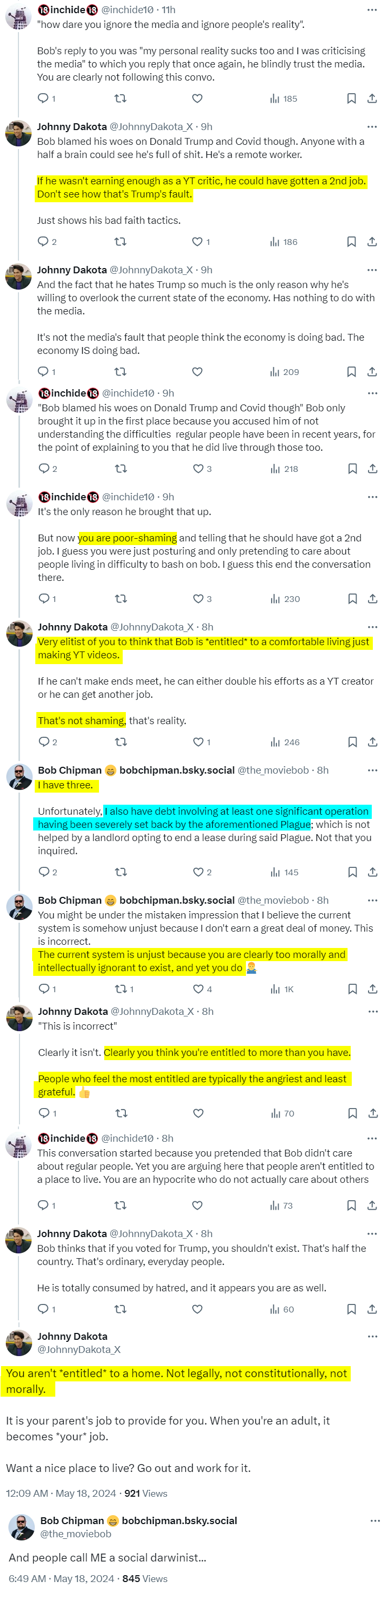Screen dimensions: 386x1601
Task: Bookmark Johnny Dakota's tweet with 70 views
Action: [352, 1113]
